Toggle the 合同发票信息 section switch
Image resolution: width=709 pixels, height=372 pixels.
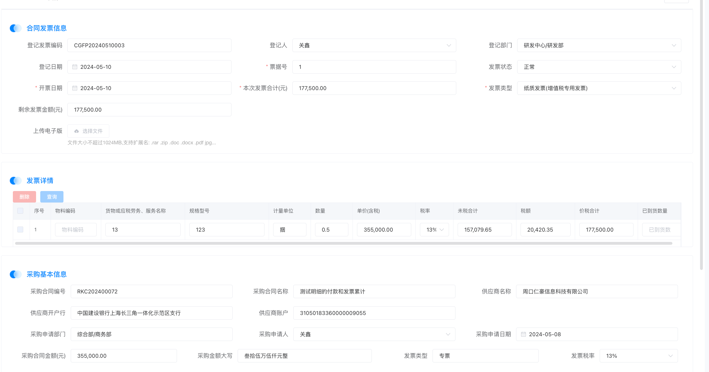[x=16, y=28]
